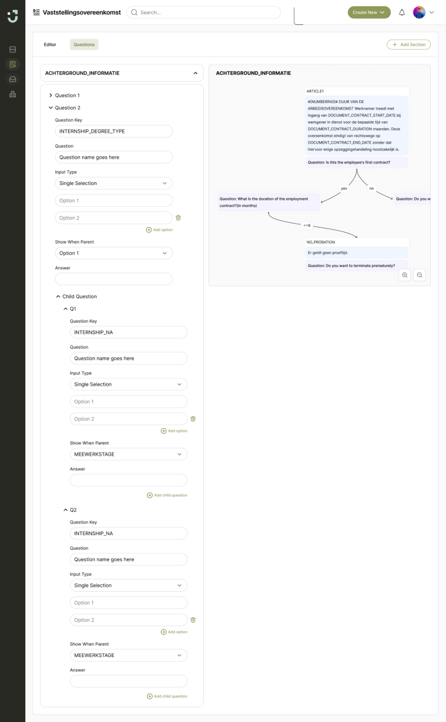Click Q1's Answer field
The width and height of the screenshot is (446, 722).
[x=129, y=480]
